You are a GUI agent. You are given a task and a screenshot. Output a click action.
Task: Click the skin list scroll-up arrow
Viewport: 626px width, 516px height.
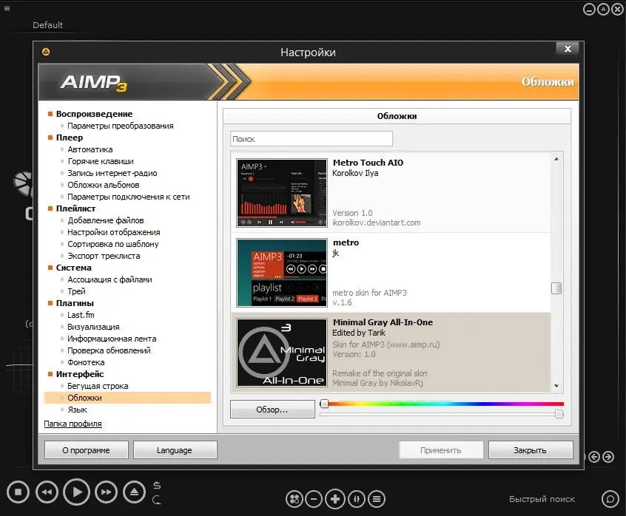coord(556,159)
